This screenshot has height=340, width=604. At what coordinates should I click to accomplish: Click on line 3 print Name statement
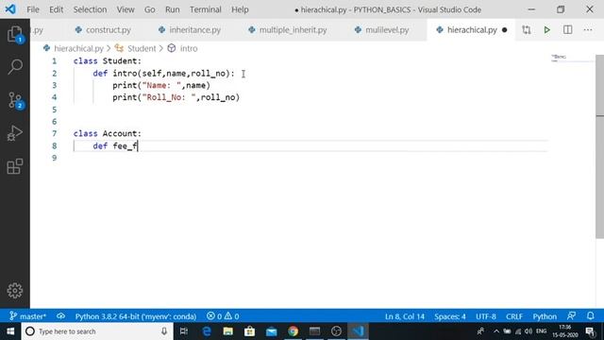[161, 85]
